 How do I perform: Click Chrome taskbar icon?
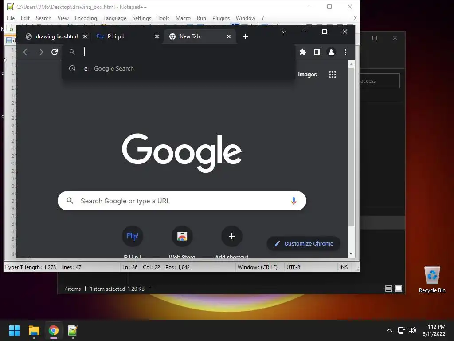[53, 330]
